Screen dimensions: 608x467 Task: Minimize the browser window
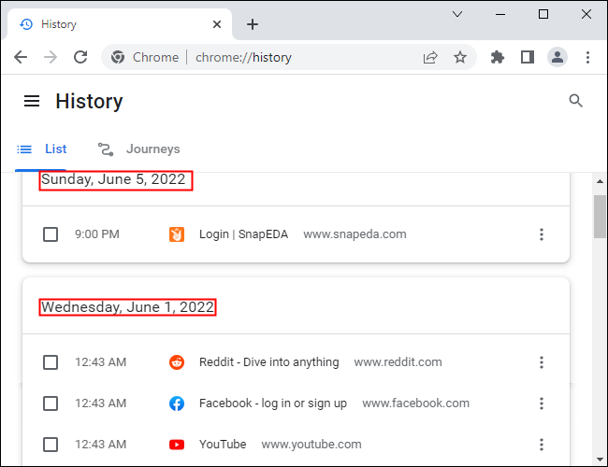500,14
